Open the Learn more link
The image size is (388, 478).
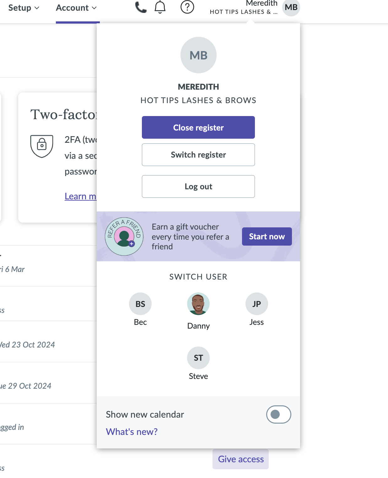(80, 196)
